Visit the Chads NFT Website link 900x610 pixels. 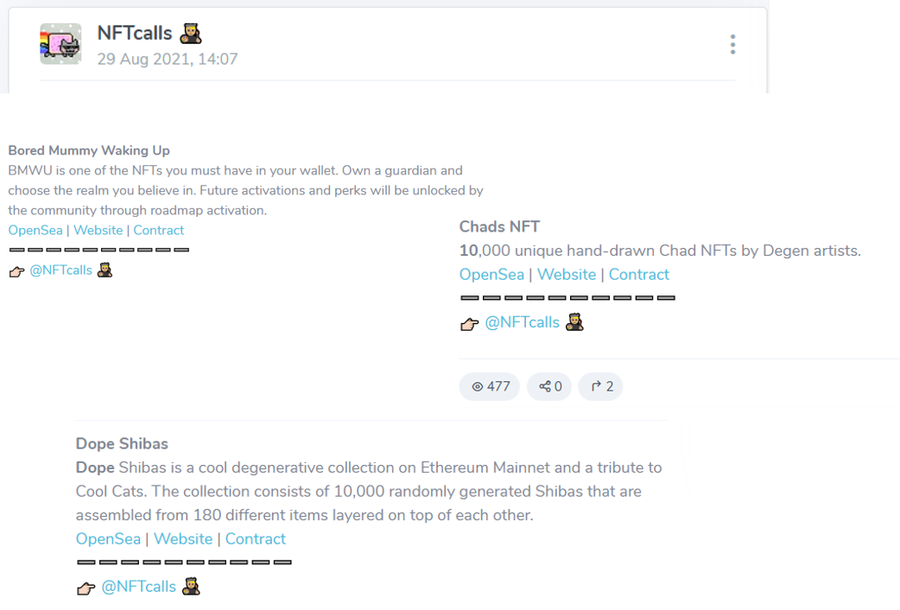[x=567, y=275]
